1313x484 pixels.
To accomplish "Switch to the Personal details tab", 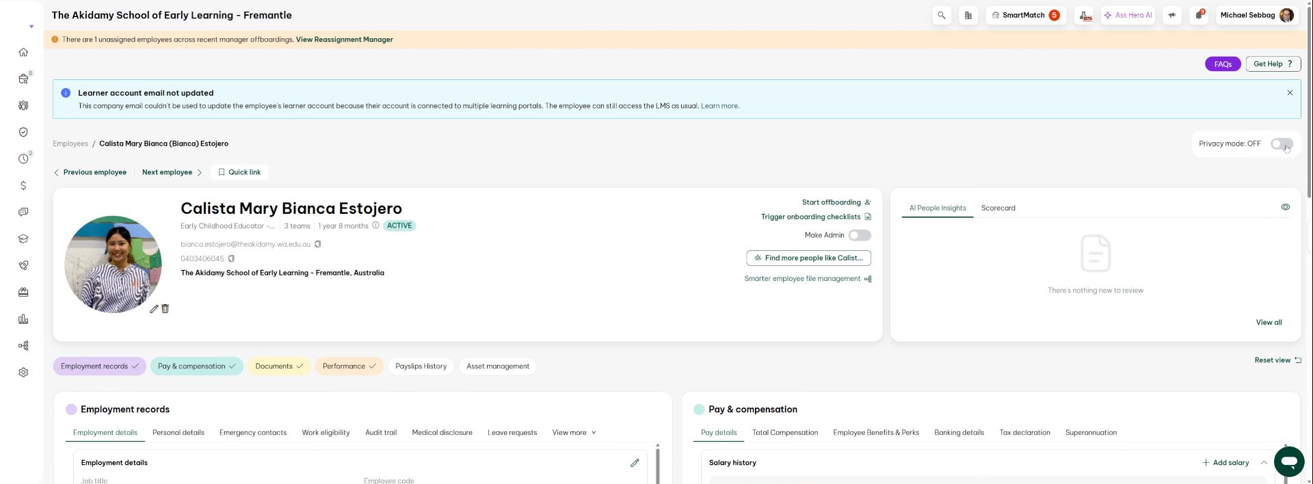I will (178, 433).
